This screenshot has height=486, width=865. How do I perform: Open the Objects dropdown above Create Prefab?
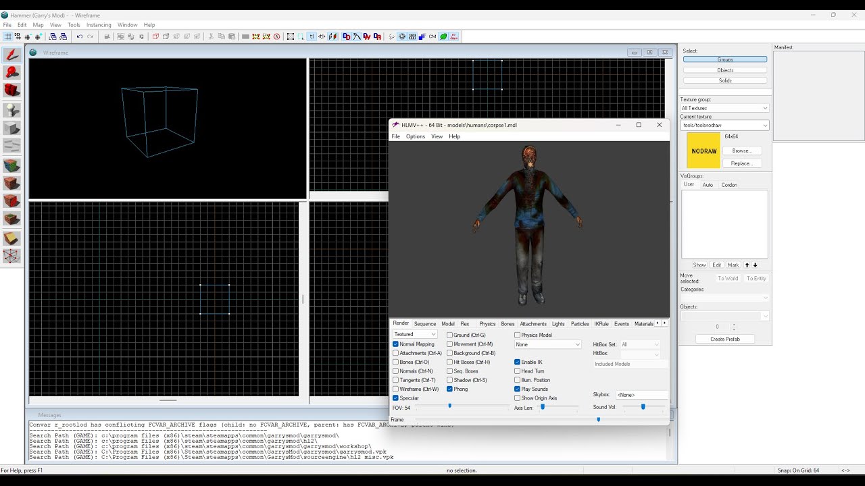pyautogui.click(x=724, y=316)
